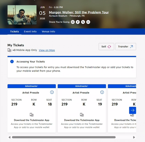The image size is (145, 142).
Task: Open info icon on seat 18 ticket
Action: click(52, 92)
